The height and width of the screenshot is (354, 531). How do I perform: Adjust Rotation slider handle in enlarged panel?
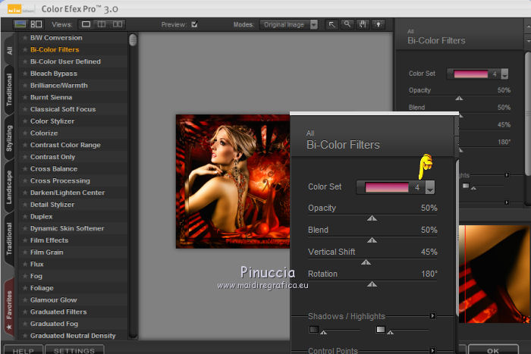[x=372, y=284]
